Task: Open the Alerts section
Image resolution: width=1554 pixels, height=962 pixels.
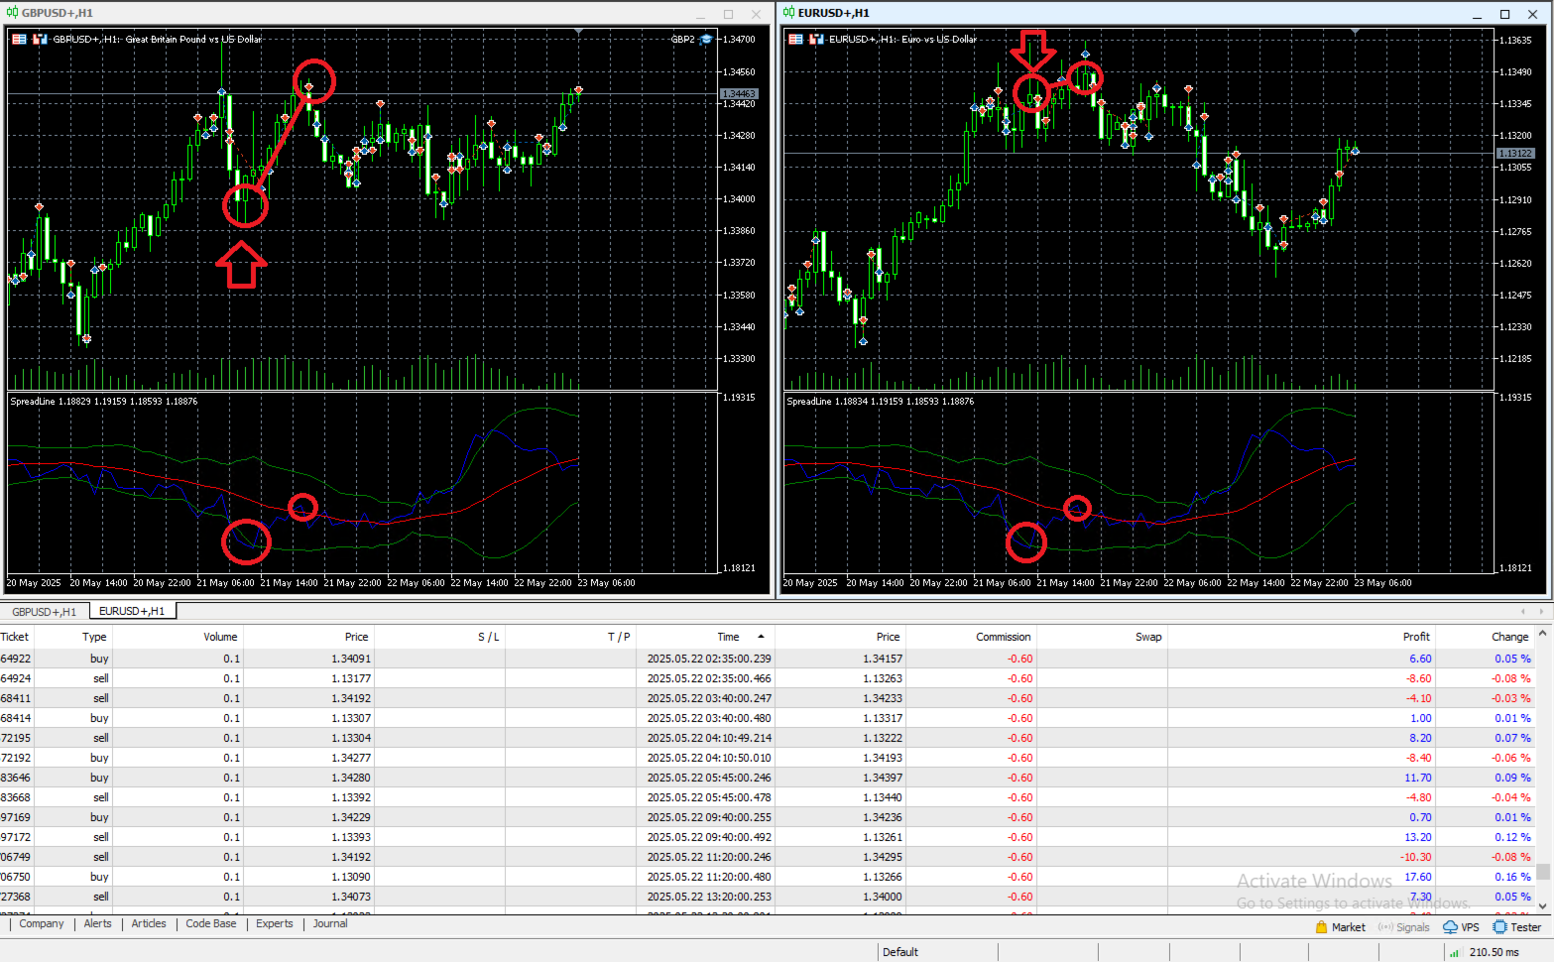Action: (97, 923)
